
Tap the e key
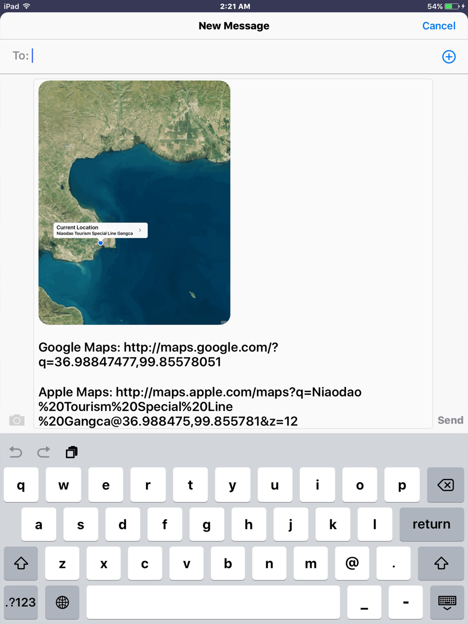(106, 485)
